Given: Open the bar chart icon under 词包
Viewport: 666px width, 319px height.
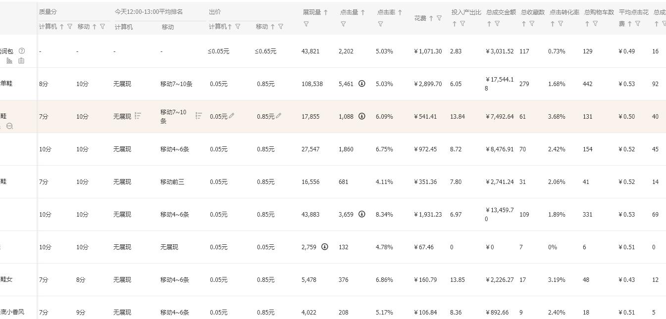Looking at the screenshot, I should coord(9,61).
